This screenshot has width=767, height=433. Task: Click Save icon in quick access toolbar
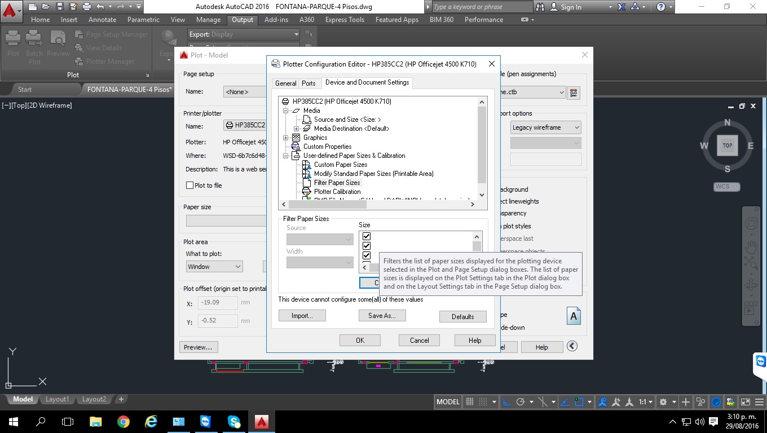pos(59,7)
